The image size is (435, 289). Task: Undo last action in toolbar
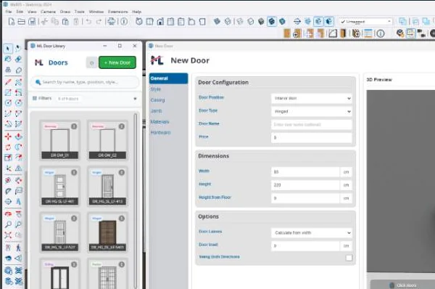pos(88,21)
